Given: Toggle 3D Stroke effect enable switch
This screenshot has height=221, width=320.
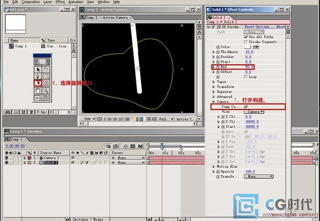Looking at the screenshot, I should [213, 27].
